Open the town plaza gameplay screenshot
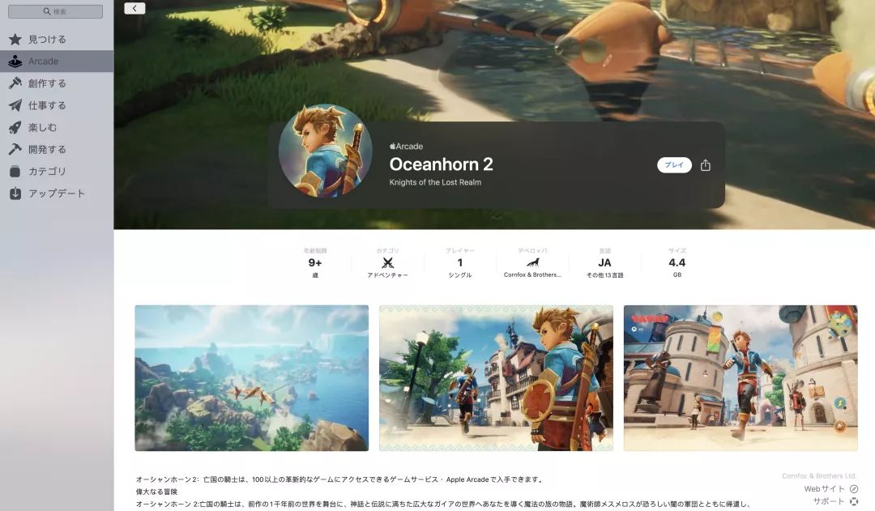The width and height of the screenshot is (875, 511). 741,377
